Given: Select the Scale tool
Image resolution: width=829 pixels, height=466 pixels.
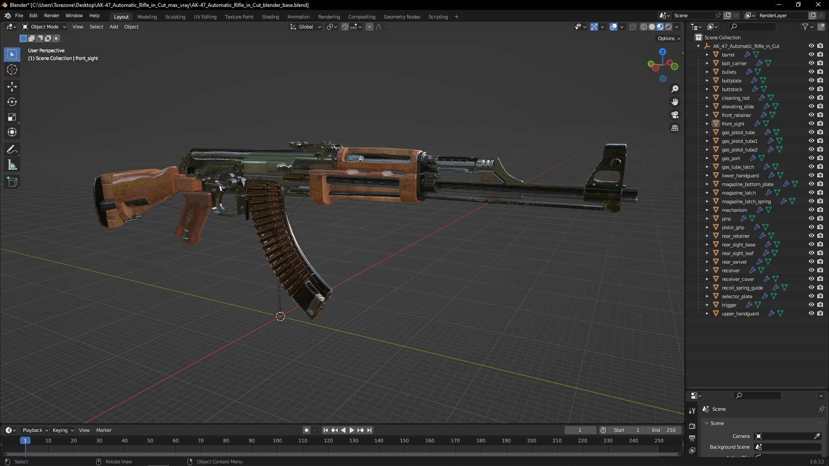Looking at the screenshot, I should (12, 117).
